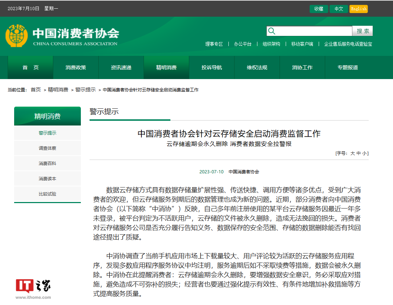
Task: Open the 首页 home menu item
Action: (x=30, y=67)
